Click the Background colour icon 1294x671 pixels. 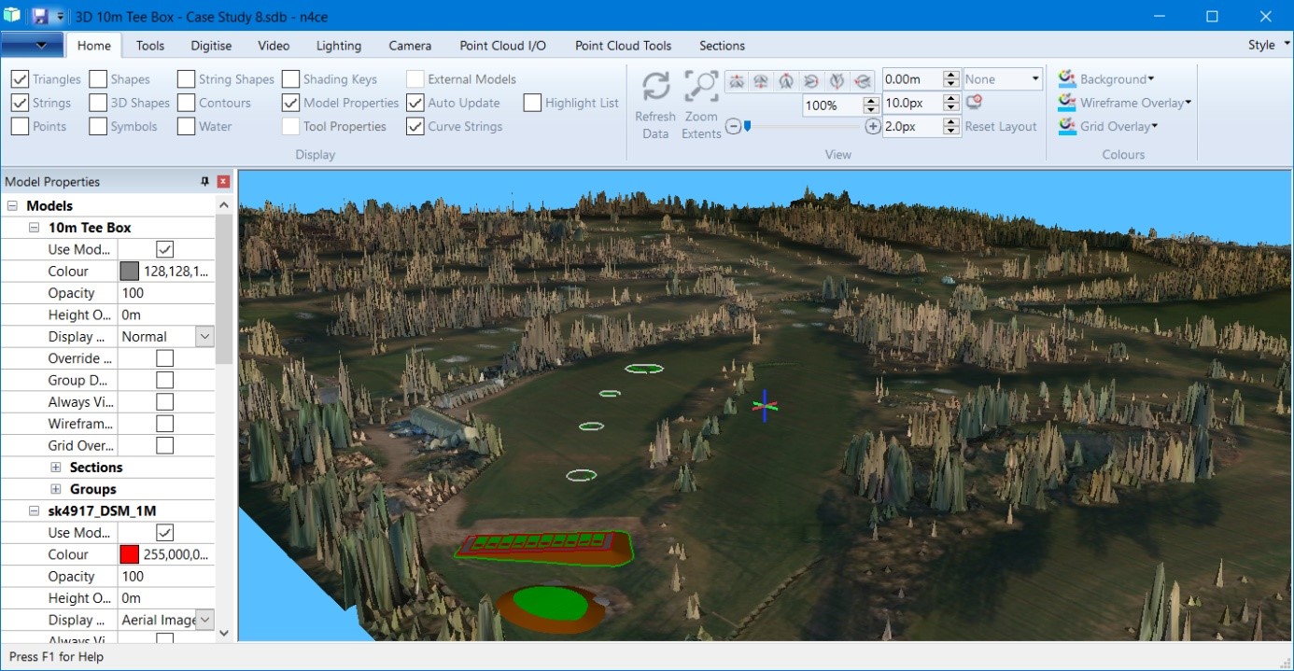pos(1067,78)
